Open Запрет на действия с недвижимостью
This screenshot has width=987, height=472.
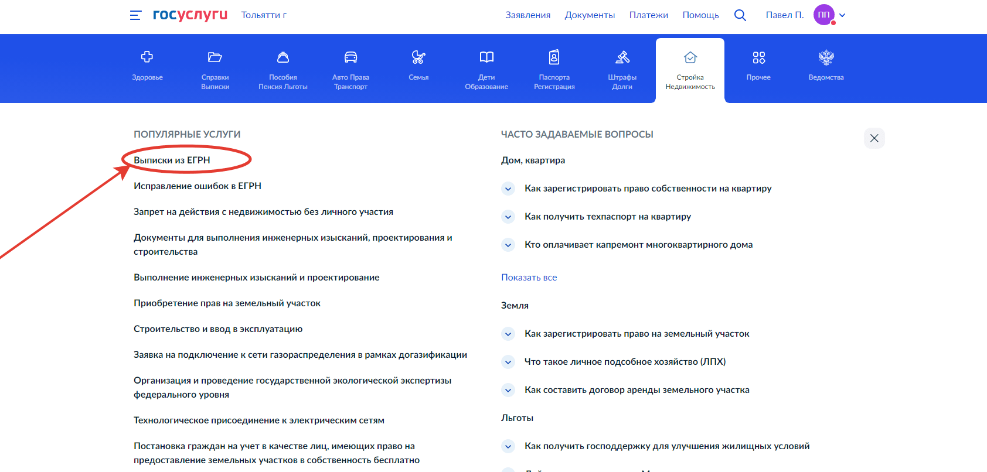(263, 212)
